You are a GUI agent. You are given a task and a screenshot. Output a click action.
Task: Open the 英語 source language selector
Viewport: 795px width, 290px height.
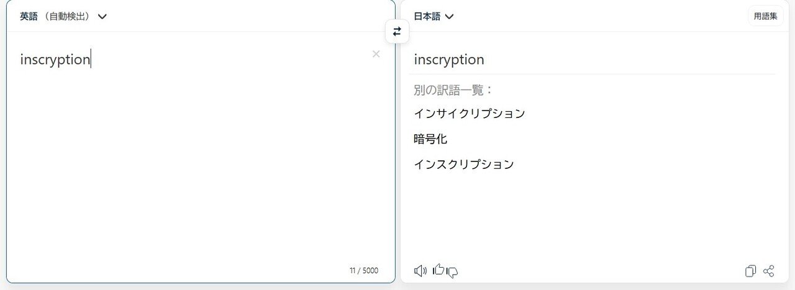pos(29,16)
